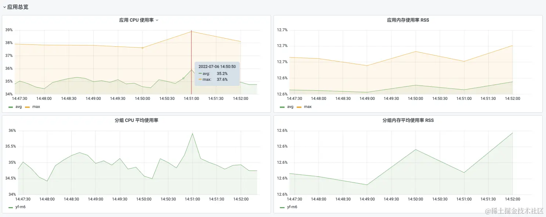
Task: Click the 37% label on 应用 CPU y-axis
Action: 9,56
